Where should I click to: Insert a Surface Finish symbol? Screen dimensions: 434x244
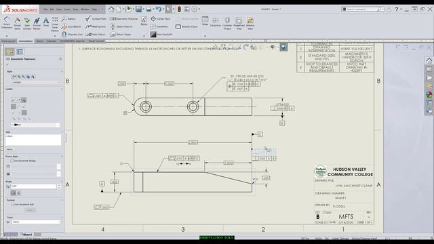[x=96, y=19]
